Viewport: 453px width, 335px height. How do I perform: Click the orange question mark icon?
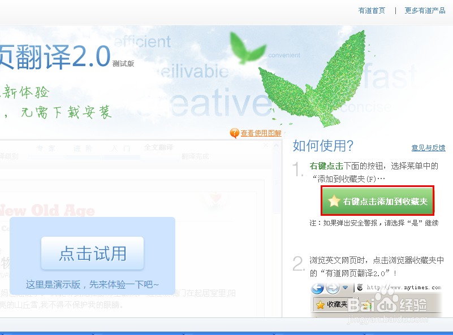(x=234, y=133)
